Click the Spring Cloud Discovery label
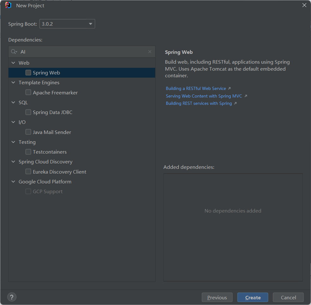Image resolution: width=311 pixels, height=305 pixels. (x=46, y=162)
